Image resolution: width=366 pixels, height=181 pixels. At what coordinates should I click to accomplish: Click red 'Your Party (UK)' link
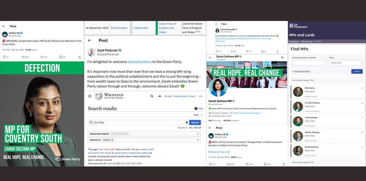(x=107, y=149)
